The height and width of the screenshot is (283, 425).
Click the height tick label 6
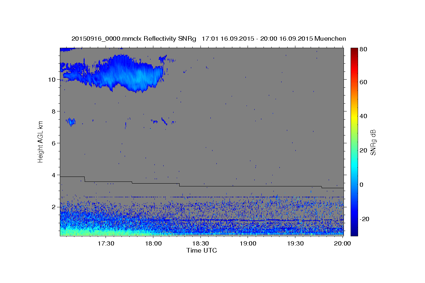pyautogui.click(x=54, y=143)
